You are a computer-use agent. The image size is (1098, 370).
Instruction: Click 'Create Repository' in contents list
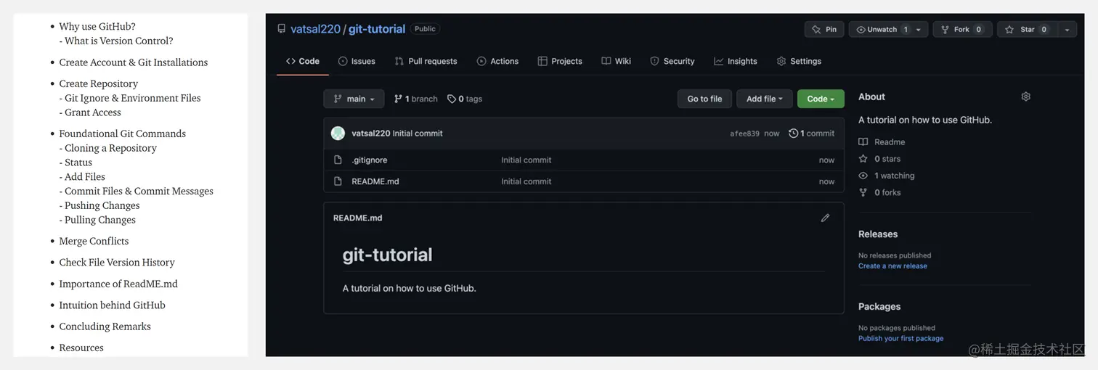pyautogui.click(x=98, y=83)
